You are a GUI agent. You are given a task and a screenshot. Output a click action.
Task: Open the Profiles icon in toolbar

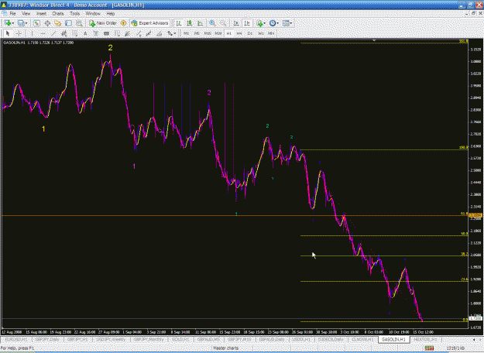[x=21, y=23]
